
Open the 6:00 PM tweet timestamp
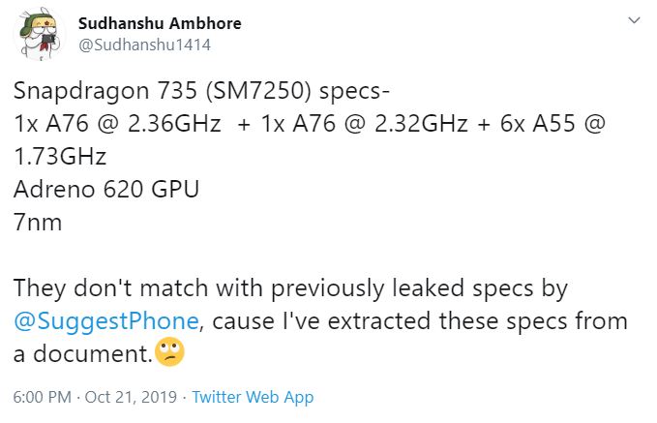pos(43,397)
